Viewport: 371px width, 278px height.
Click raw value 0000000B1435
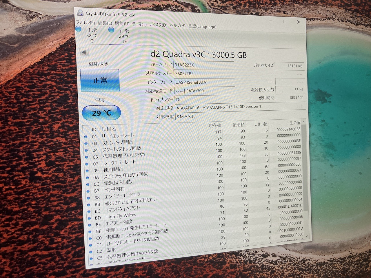(289, 153)
